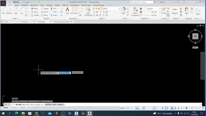Screen dimensions: 206x116
Task: Choose Knots option in command line
Action: 54,104
